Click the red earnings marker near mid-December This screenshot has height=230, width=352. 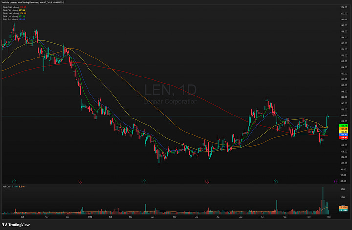coord(80,181)
